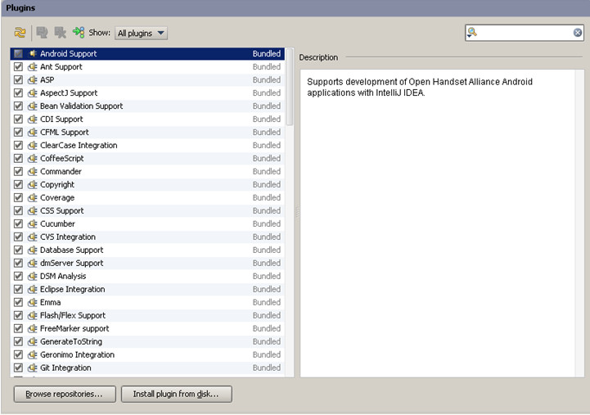This screenshot has width=590, height=415.
Task: Click the plugin icon beside Copyright
Action: [33, 185]
